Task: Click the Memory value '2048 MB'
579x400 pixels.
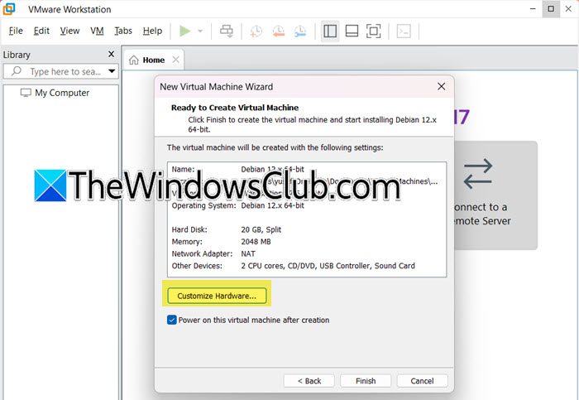Action: click(x=256, y=242)
